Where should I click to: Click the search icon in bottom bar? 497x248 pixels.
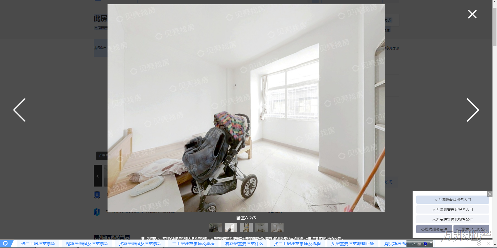point(5,243)
